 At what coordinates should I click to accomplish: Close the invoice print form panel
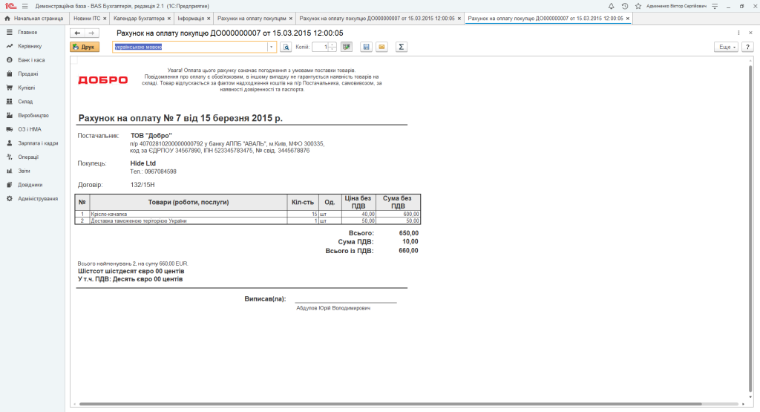click(750, 33)
